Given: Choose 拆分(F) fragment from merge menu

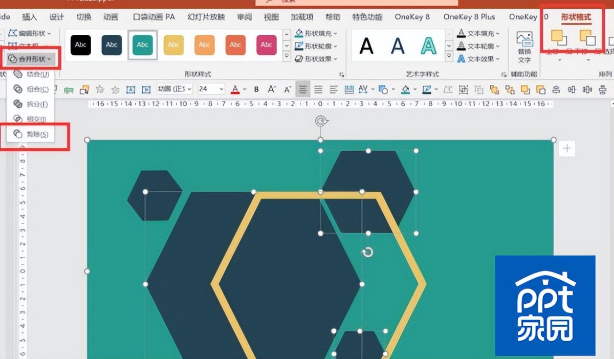Looking at the screenshot, I should point(32,104).
